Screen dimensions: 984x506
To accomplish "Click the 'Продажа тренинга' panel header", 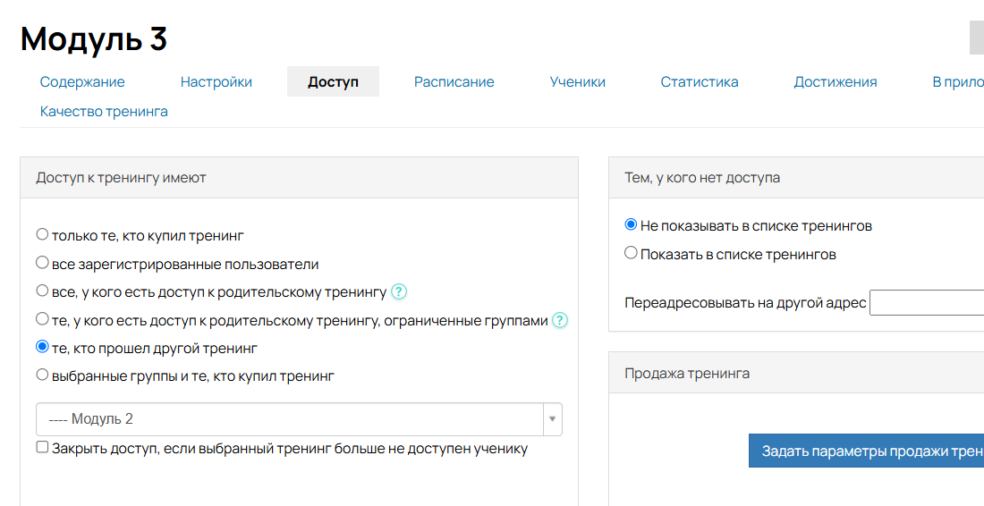I will click(x=796, y=373).
